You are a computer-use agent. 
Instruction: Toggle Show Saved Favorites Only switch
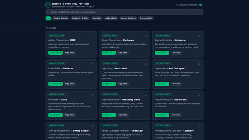click(201, 5)
